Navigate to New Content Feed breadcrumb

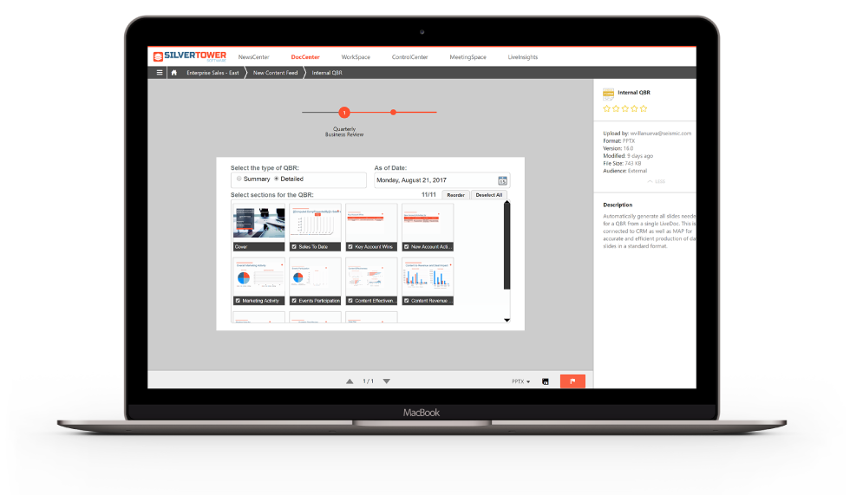276,73
